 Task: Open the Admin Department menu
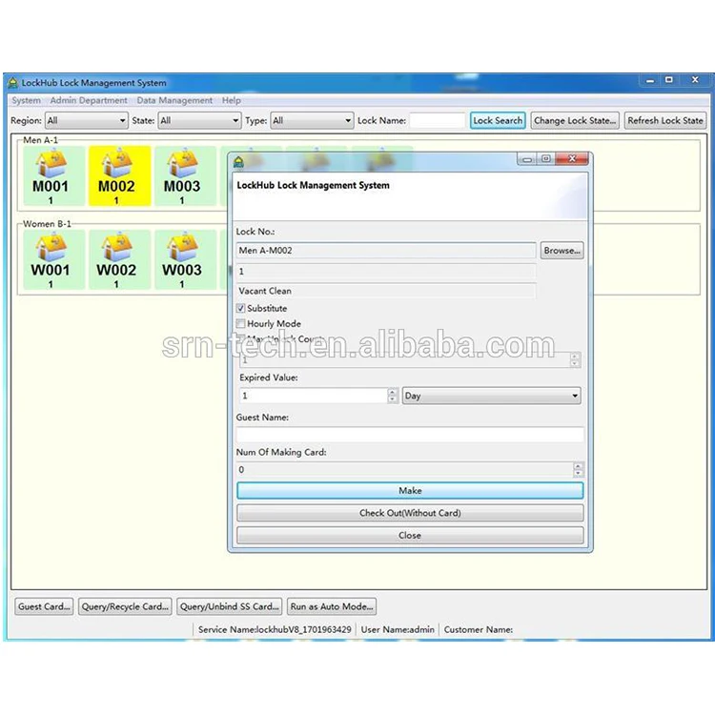[89, 100]
